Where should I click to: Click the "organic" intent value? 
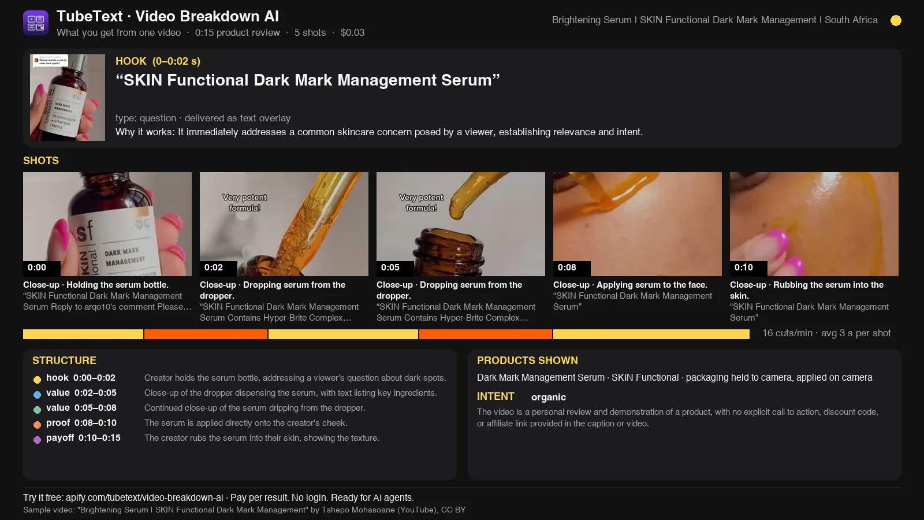coord(549,397)
